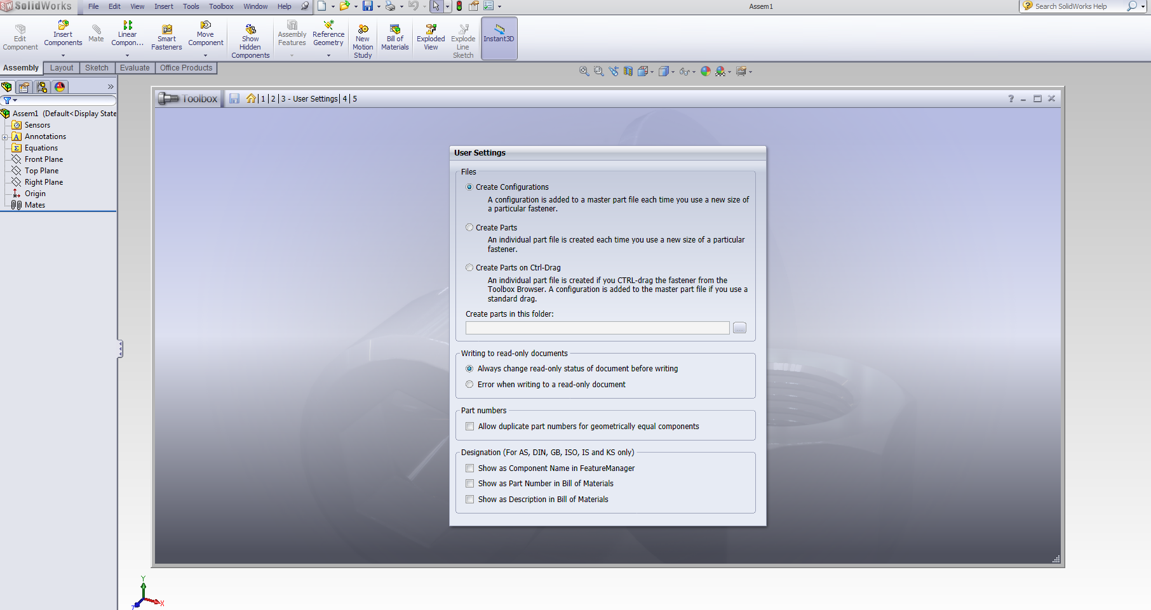Click the Reference Geometry icon
This screenshot has width=1151, height=610.
[x=328, y=25]
